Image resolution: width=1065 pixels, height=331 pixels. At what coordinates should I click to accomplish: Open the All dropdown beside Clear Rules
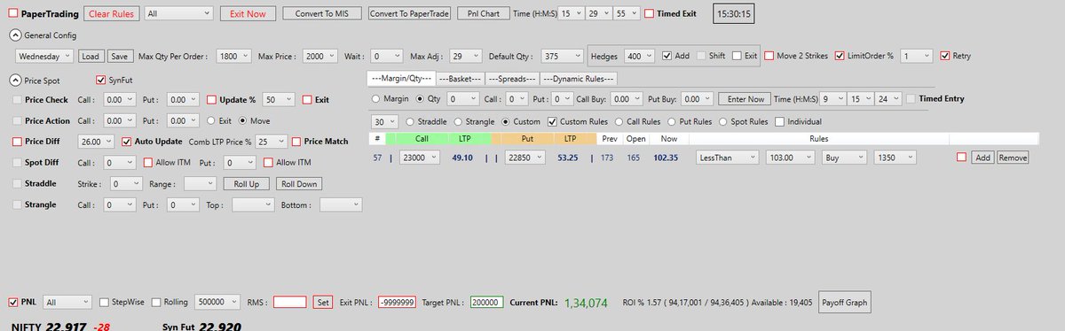pyautogui.click(x=179, y=14)
